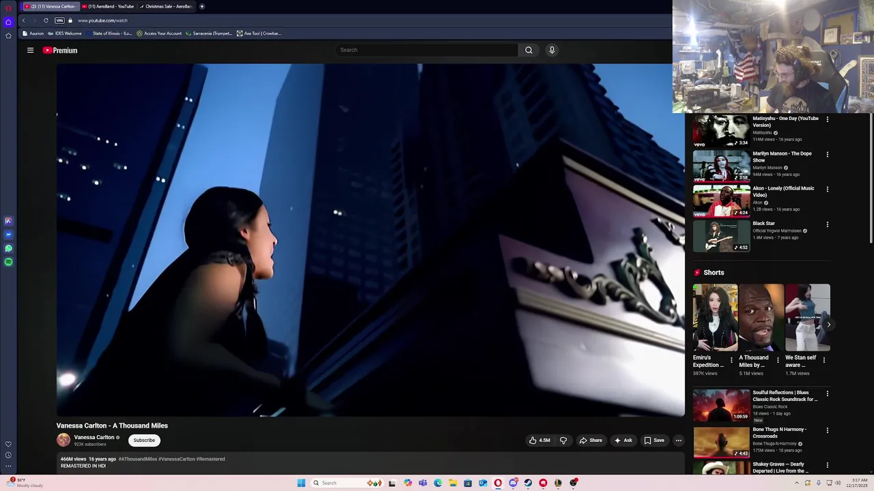The image size is (874, 491).
Task: Click the #AThousandMiles hashtag
Action: click(x=138, y=459)
